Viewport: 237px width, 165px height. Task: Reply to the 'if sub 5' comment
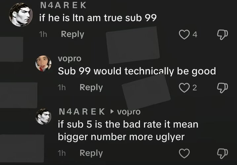pyautogui.click(x=91, y=153)
